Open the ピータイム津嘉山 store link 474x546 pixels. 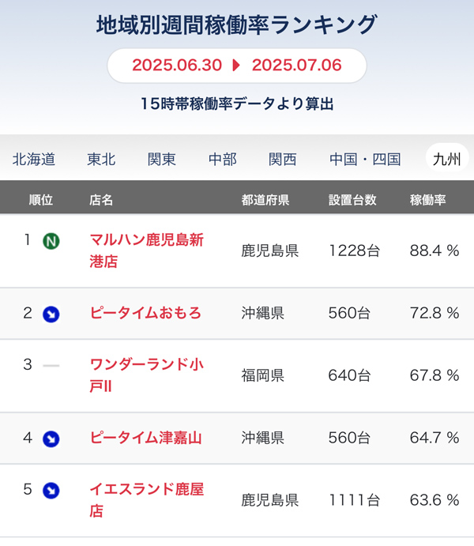(145, 438)
